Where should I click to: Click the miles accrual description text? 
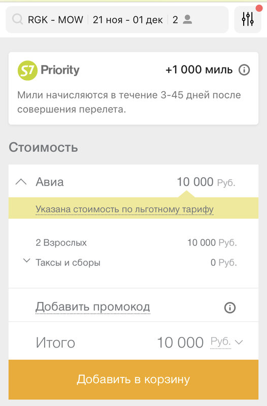click(129, 103)
